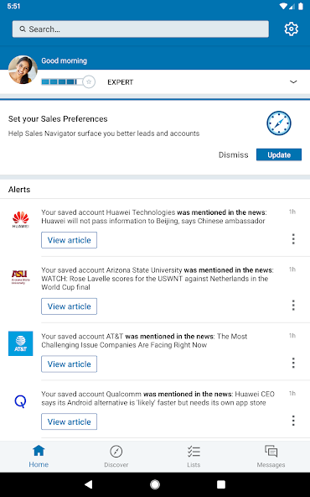310x497 pixels.
Task: Open more options for AT&T alert
Action: coord(293,363)
